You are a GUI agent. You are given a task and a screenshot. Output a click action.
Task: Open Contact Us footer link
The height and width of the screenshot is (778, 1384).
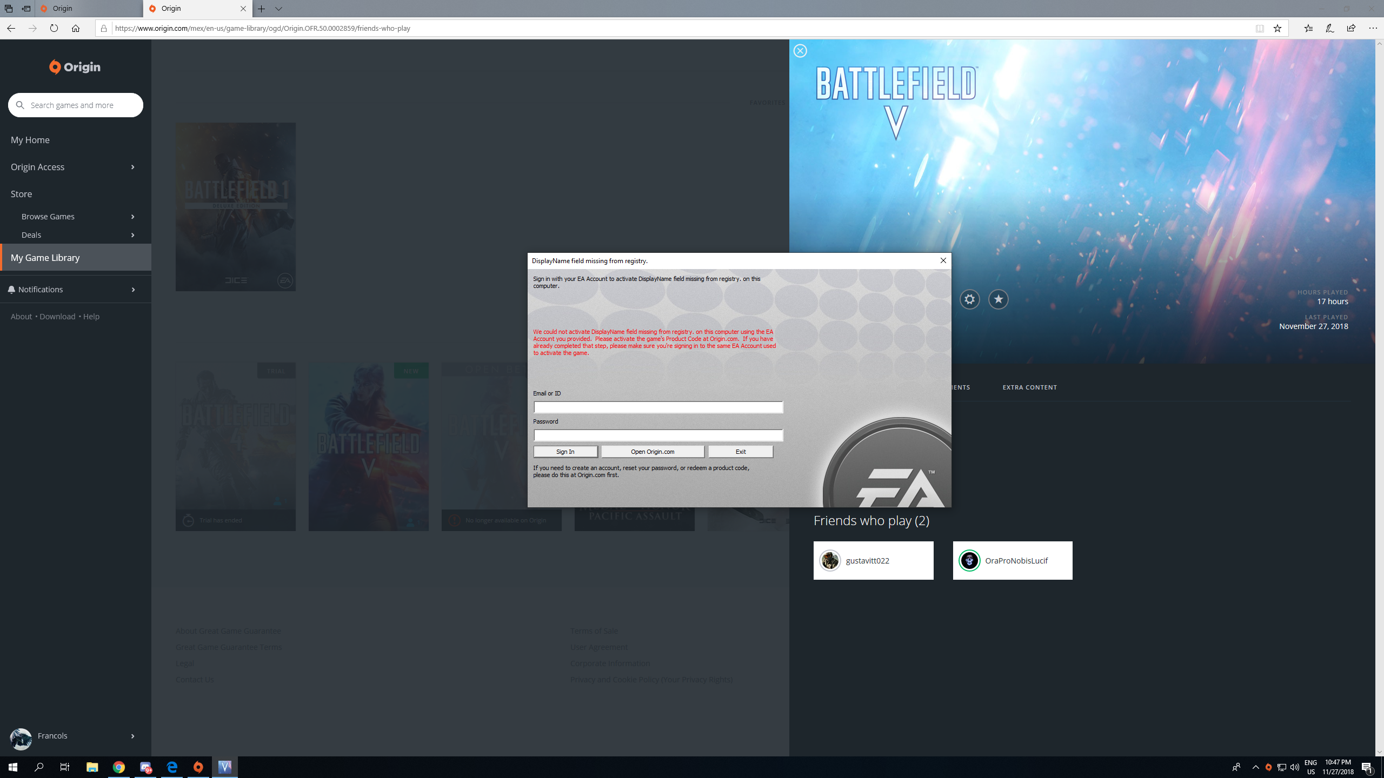point(195,679)
